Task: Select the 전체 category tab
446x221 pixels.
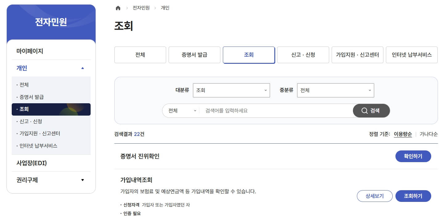Action: pyautogui.click(x=140, y=55)
